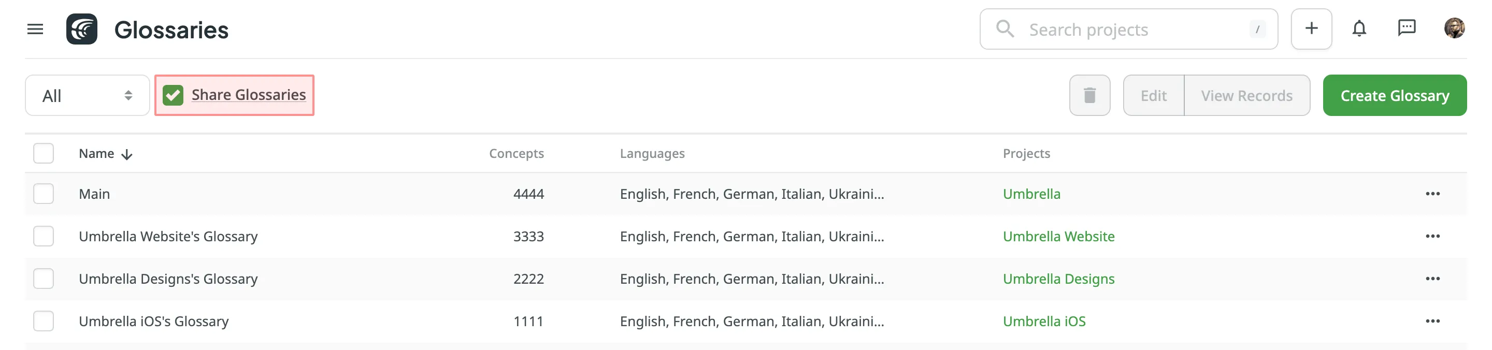The height and width of the screenshot is (350, 1492).
Task: Click the Crowdin logo icon
Action: point(82,29)
